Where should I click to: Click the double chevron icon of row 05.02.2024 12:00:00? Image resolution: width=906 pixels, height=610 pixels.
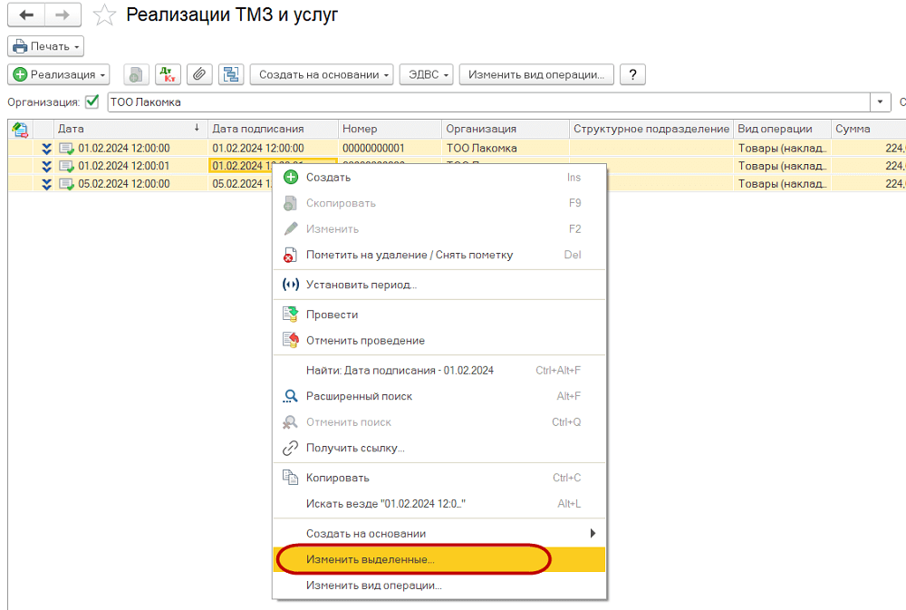[x=47, y=184]
